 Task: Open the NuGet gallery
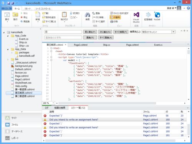coord(157,16)
